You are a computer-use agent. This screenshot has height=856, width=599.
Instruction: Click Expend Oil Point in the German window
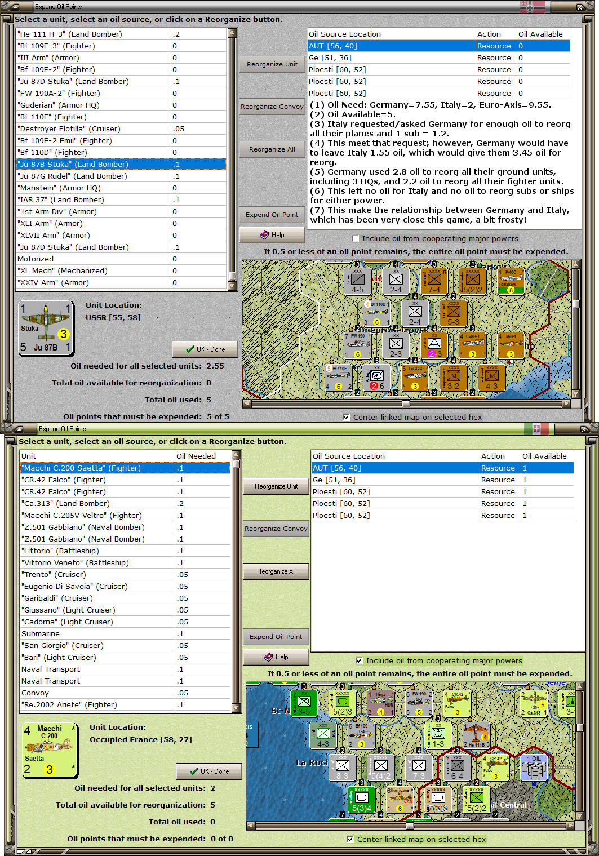tap(272, 215)
